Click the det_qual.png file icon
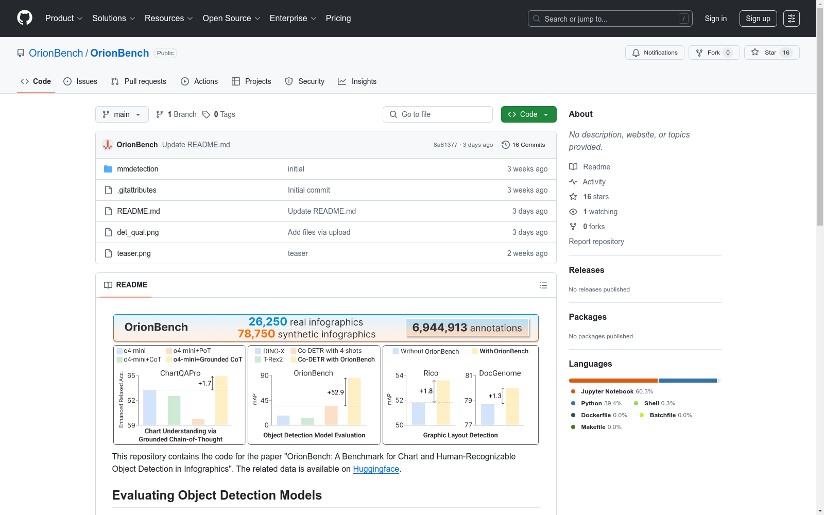 pyautogui.click(x=108, y=232)
